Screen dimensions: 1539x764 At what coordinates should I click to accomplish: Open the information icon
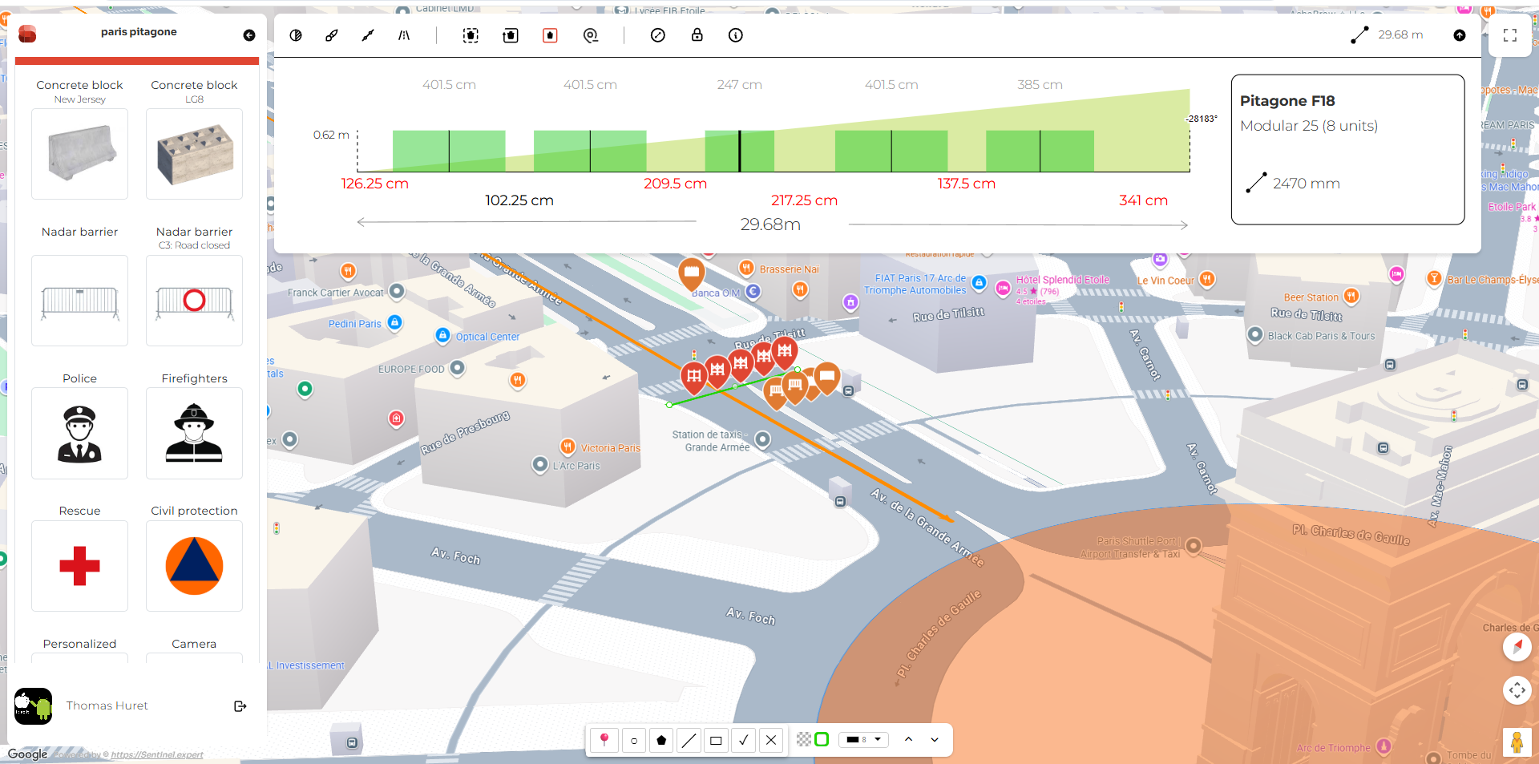click(x=736, y=35)
